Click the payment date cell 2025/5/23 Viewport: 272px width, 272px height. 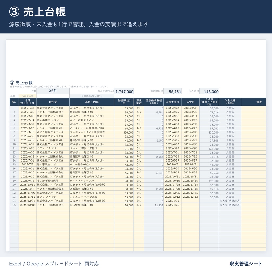[190, 140]
